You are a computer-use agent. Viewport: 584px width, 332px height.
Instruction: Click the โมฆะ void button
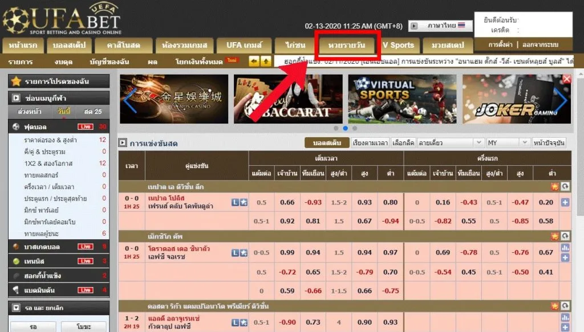click(83, 326)
